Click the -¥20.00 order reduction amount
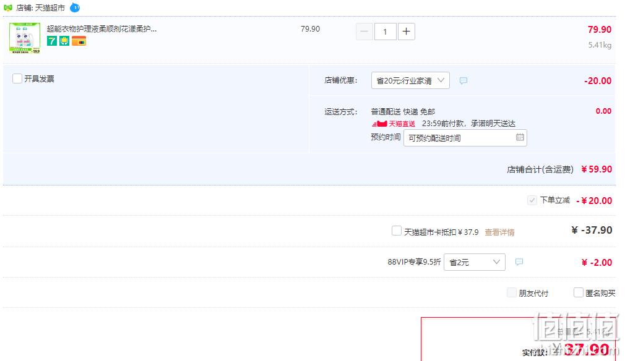 point(594,201)
